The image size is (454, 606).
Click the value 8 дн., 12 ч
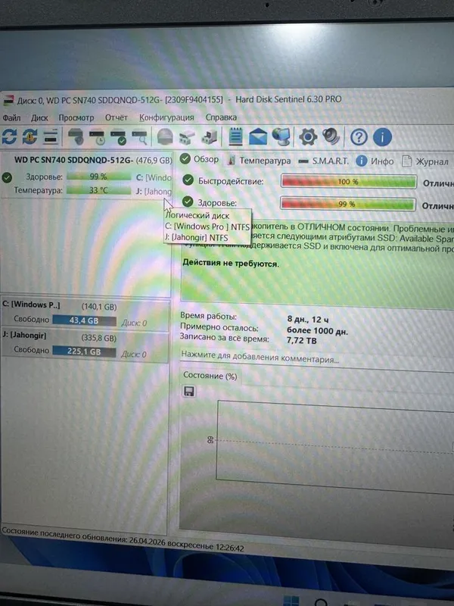tap(308, 319)
